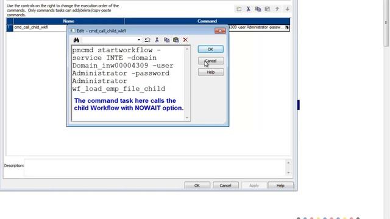Viewport: 390px width, 219px height.
Task: Move command up arrow icon
Action: tap(277, 9)
